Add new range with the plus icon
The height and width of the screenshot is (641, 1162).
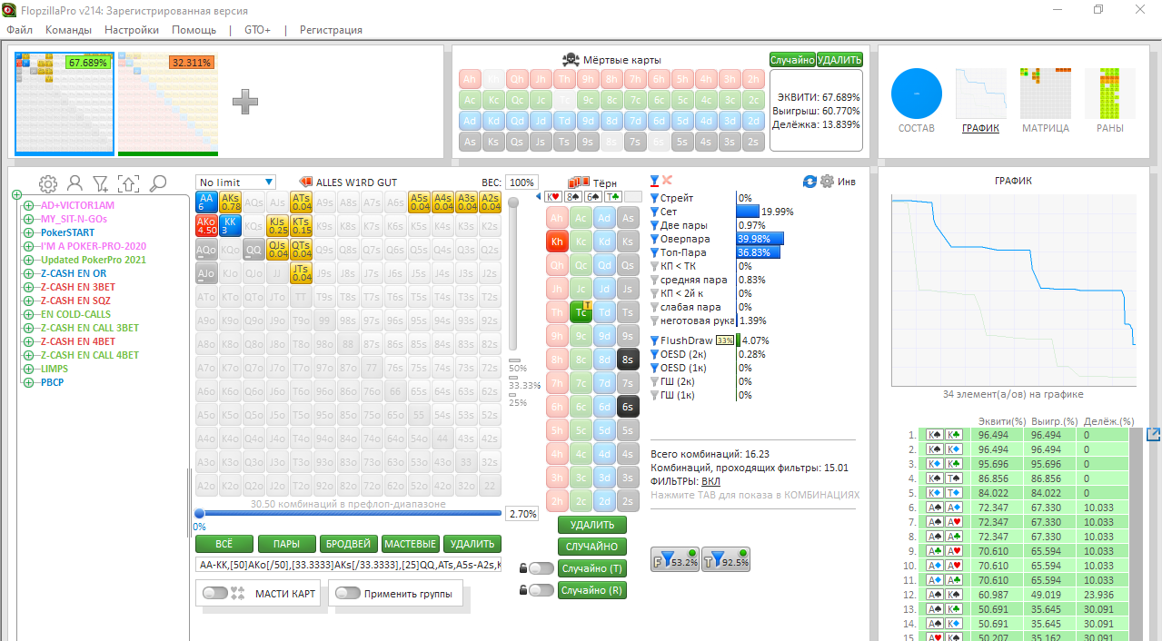coord(245,102)
